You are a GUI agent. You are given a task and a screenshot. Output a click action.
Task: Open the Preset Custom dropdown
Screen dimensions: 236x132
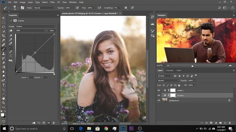(35, 26)
